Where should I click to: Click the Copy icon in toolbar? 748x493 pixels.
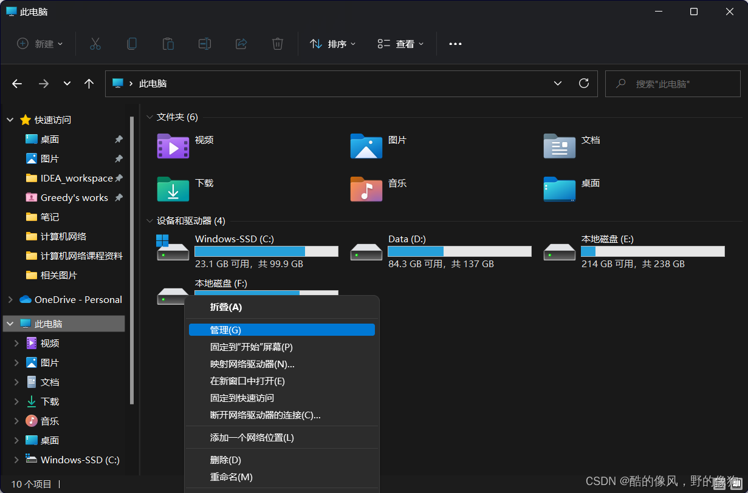pos(131,44)
